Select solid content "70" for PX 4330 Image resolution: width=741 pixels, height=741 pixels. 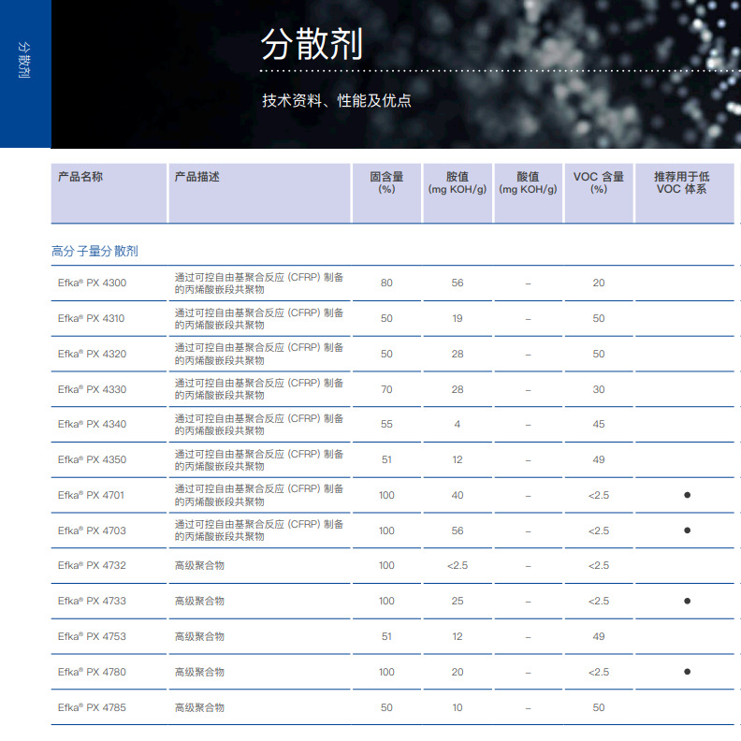386,389
